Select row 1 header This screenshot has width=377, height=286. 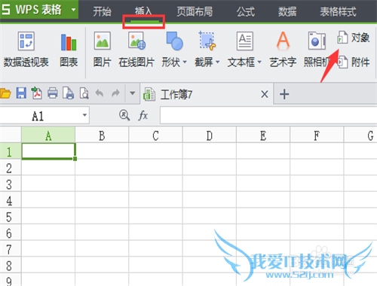(11, 151)
